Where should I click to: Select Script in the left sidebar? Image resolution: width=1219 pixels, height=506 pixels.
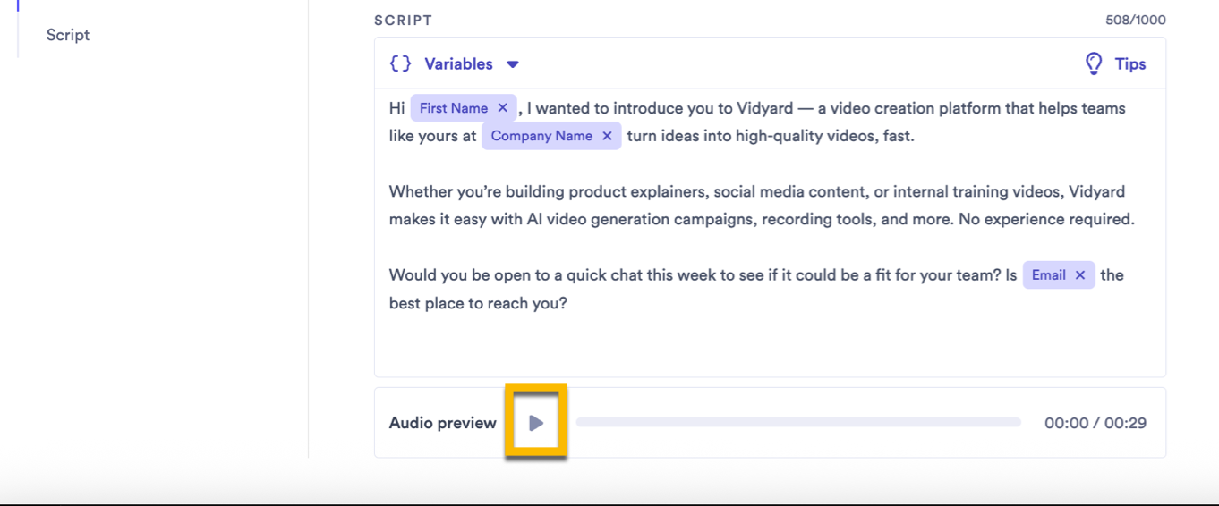[x=68, y=35]
